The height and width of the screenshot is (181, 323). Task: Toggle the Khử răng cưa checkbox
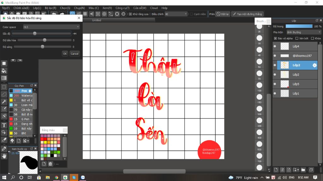[130, 14]
